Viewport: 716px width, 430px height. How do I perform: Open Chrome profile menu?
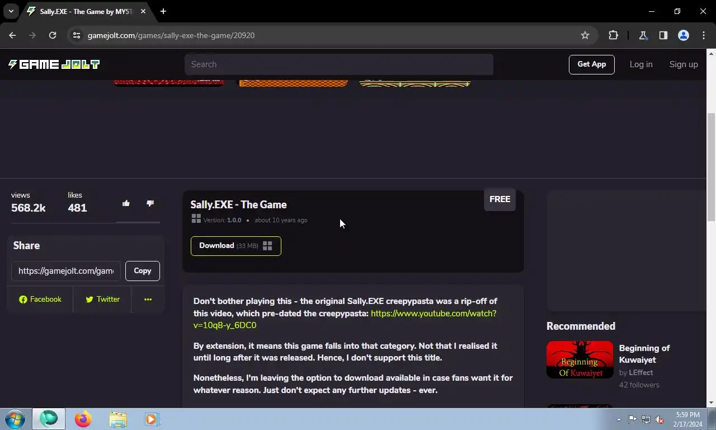point(683,35)
